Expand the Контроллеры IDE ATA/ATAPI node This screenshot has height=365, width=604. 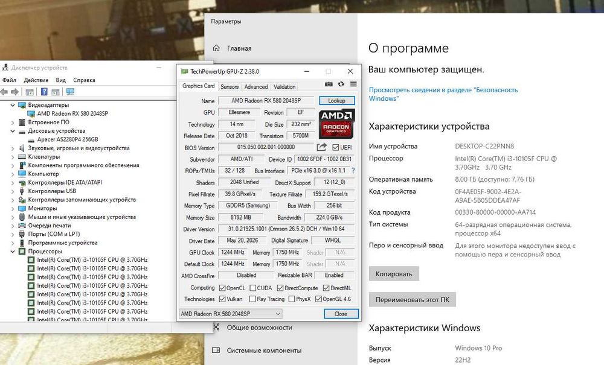(x=13, y=182)
